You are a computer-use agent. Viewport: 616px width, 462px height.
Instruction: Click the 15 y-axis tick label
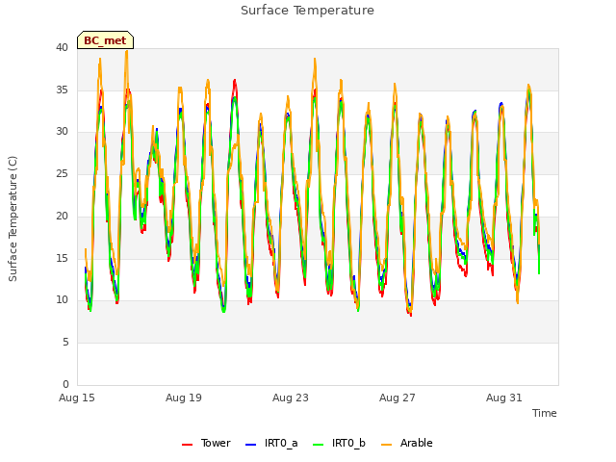click(62, 258)
